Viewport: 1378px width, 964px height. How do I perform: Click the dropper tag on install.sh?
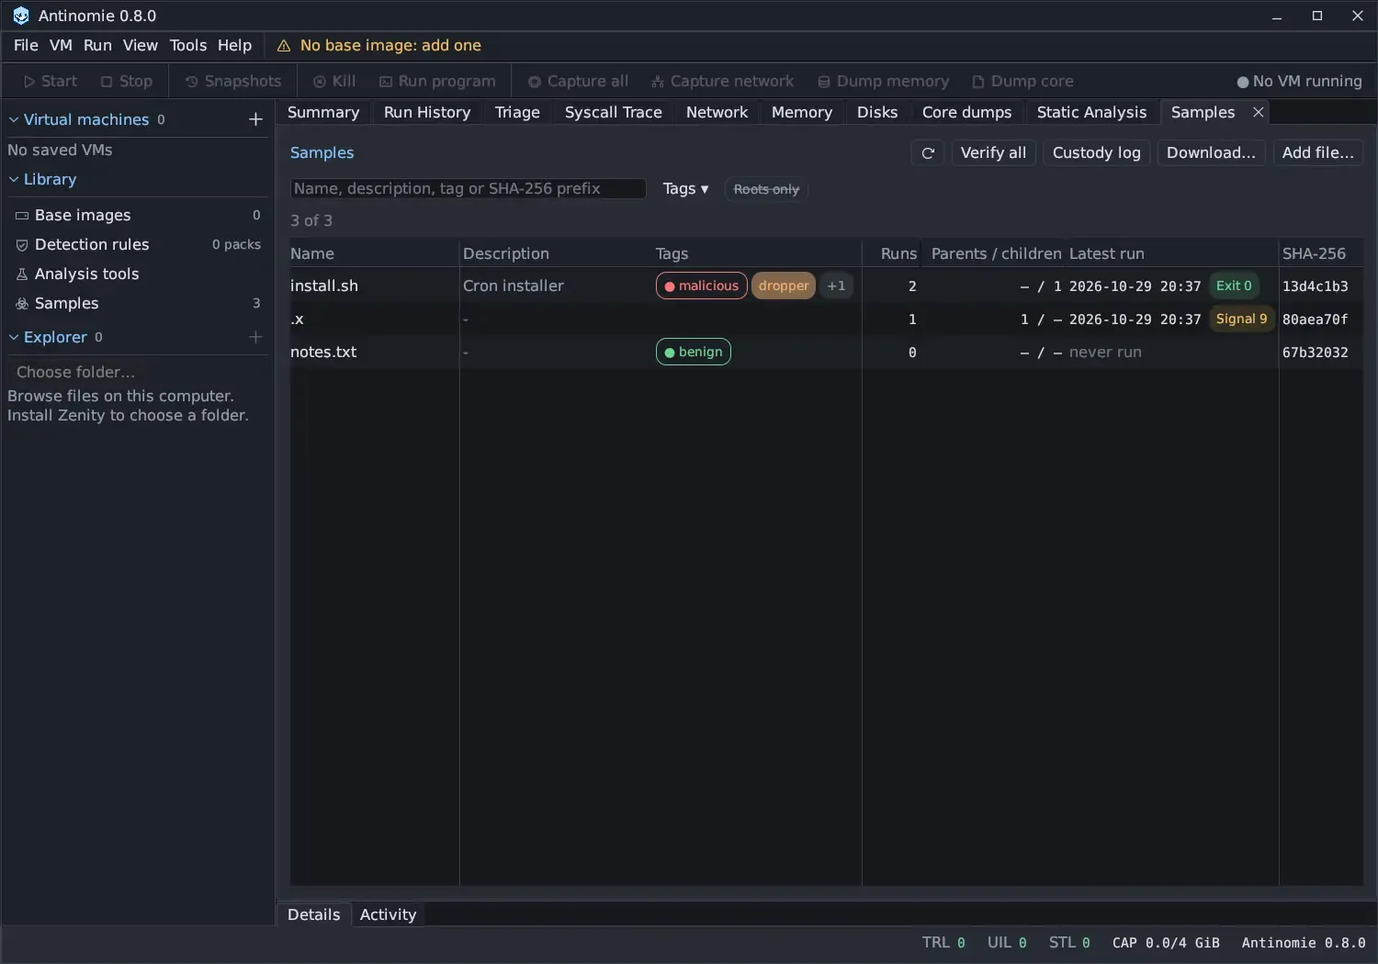pos(784,286)
